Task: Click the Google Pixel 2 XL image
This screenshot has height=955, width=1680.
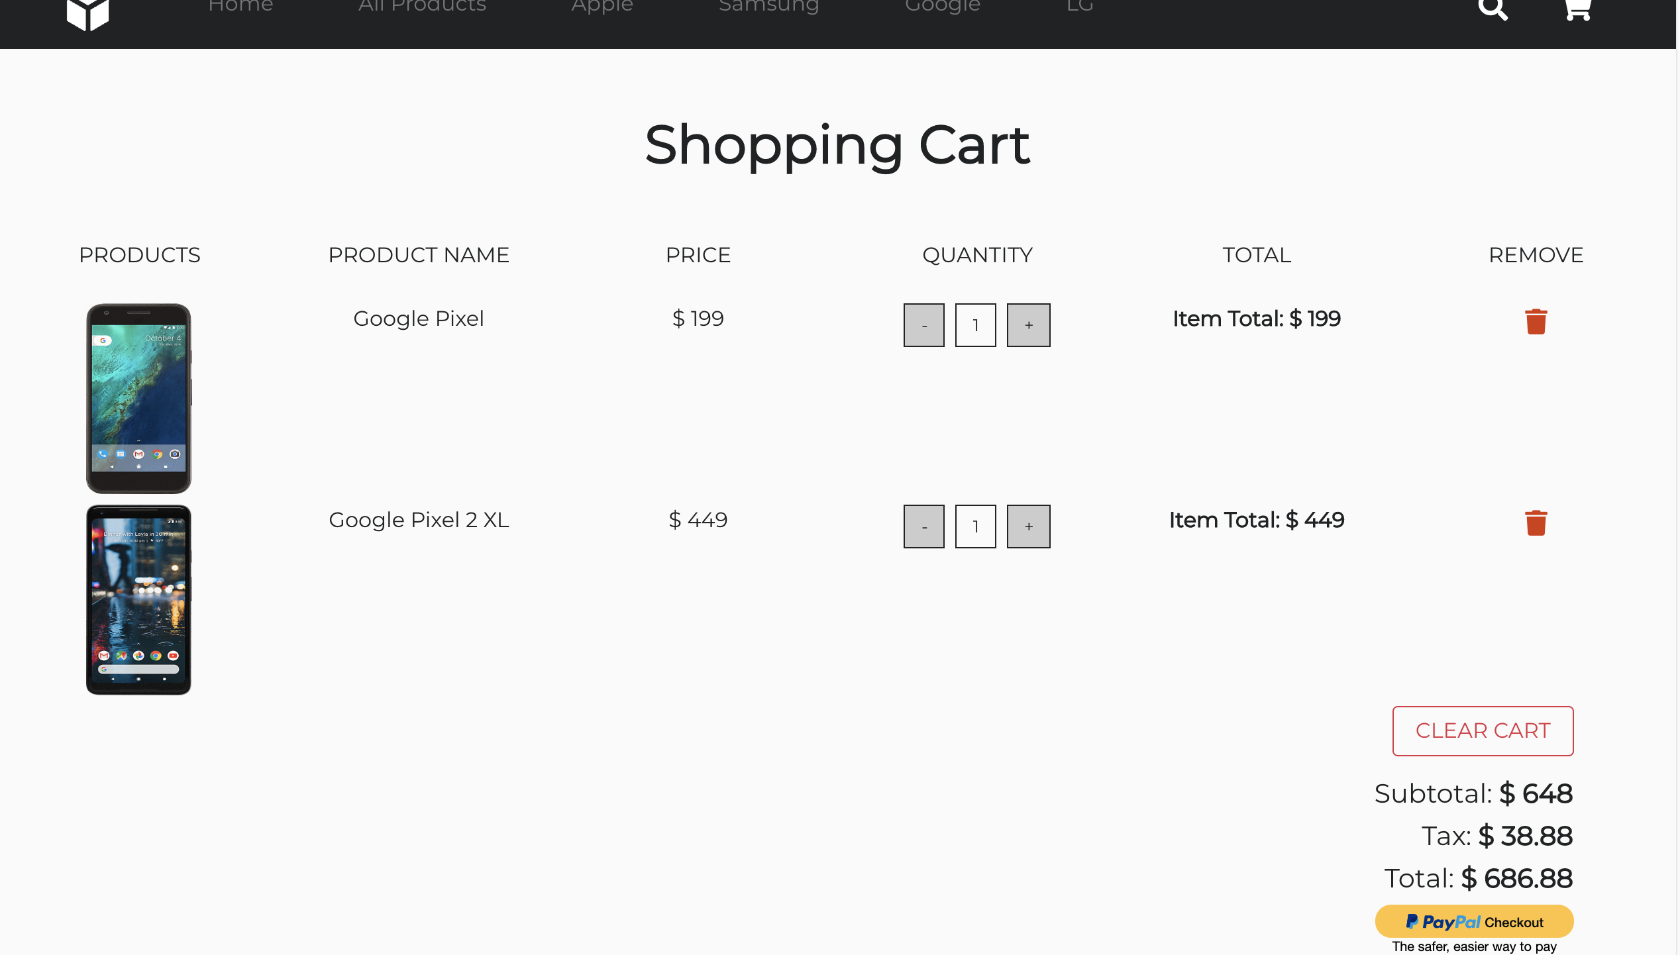Action: 138,599
